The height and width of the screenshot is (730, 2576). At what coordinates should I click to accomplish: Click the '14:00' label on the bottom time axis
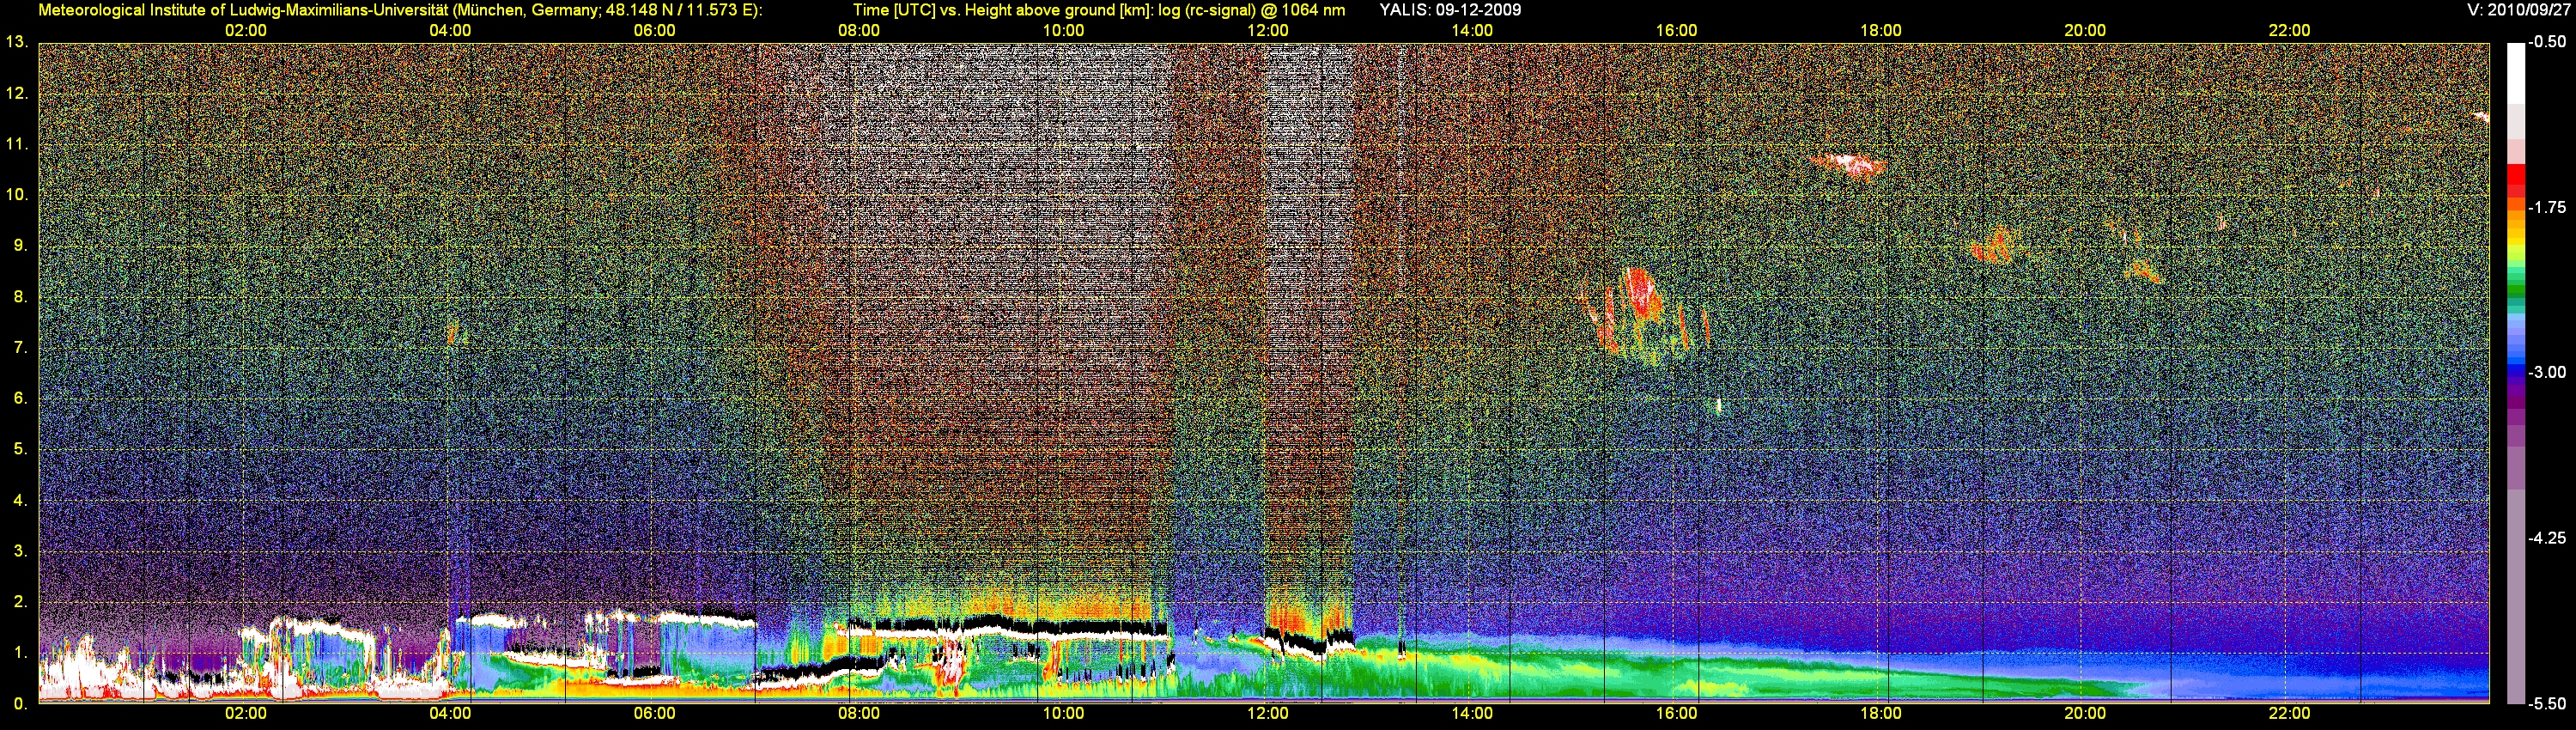click(x=1472, y=714)
